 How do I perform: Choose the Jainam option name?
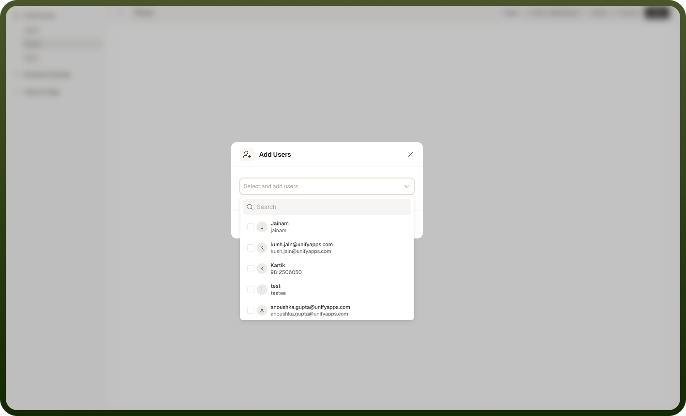coord(280,223)
